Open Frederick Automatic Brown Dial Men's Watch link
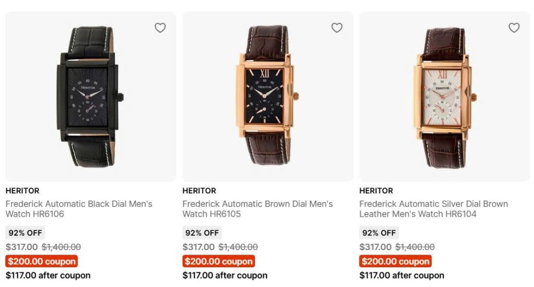 tap(257, 208)
